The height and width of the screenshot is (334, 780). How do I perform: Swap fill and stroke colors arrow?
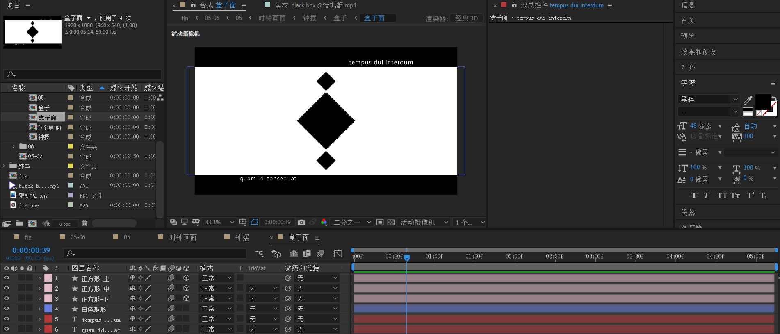[774, 98]
